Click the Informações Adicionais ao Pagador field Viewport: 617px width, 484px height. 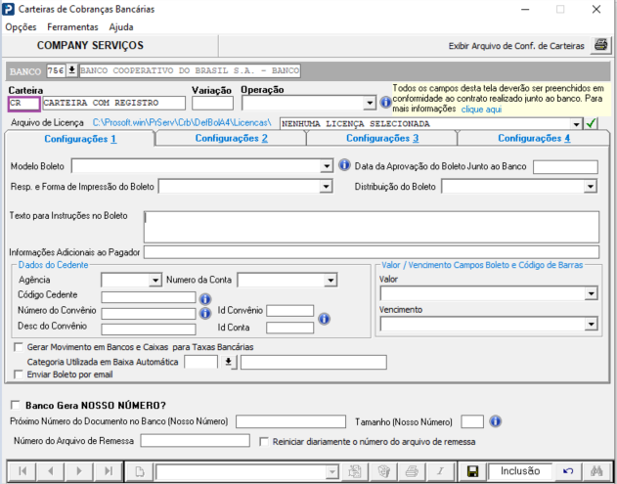pos(371,252)
